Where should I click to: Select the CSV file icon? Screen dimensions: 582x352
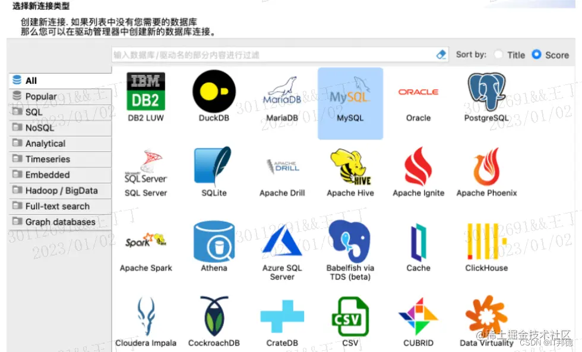pyautogui.click(x=350, y=316)
